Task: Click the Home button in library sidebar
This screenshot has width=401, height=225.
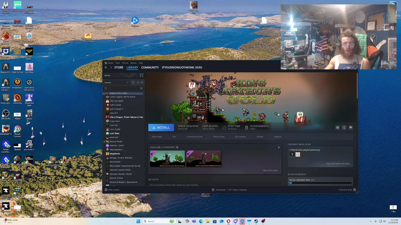Action: pos(121,75)
